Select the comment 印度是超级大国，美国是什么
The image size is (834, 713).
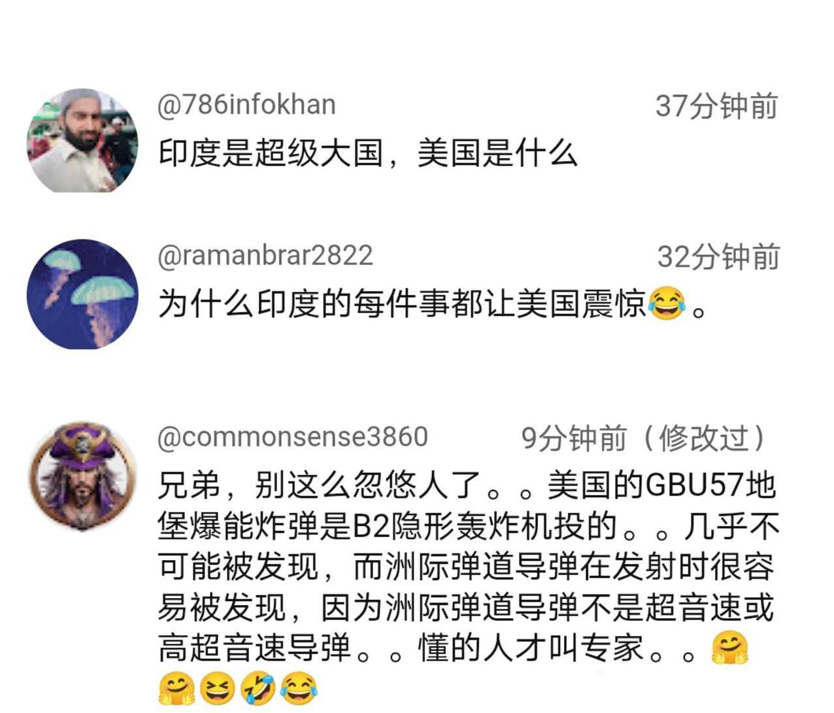[367, 154]
